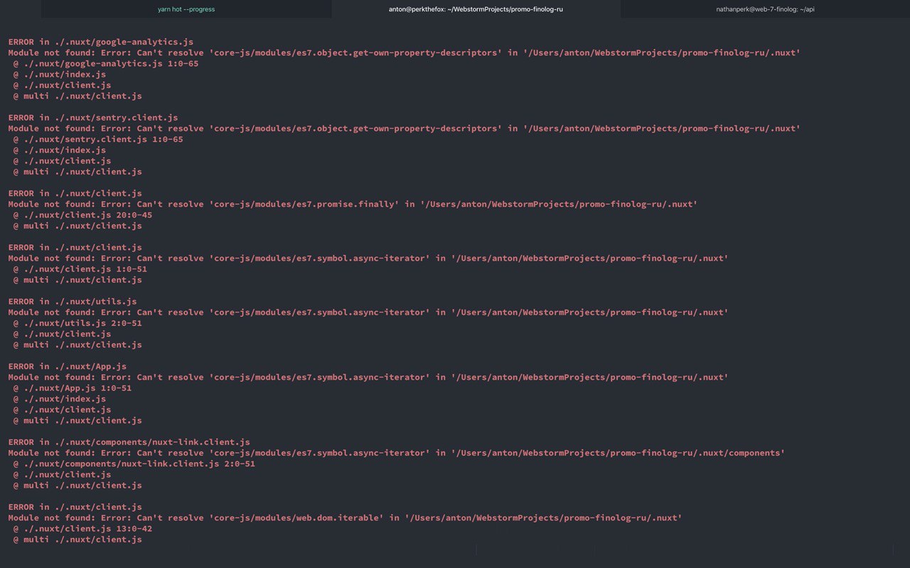Click the 'ERROR in ./.nuxt/App.js' line

[68, 366]
